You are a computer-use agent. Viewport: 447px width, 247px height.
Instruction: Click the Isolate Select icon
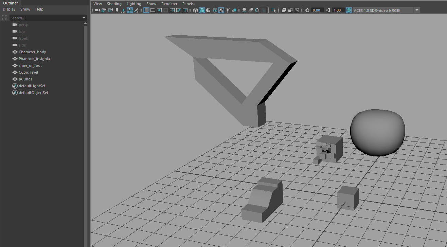pyautogui.click(x=274, y=10)
